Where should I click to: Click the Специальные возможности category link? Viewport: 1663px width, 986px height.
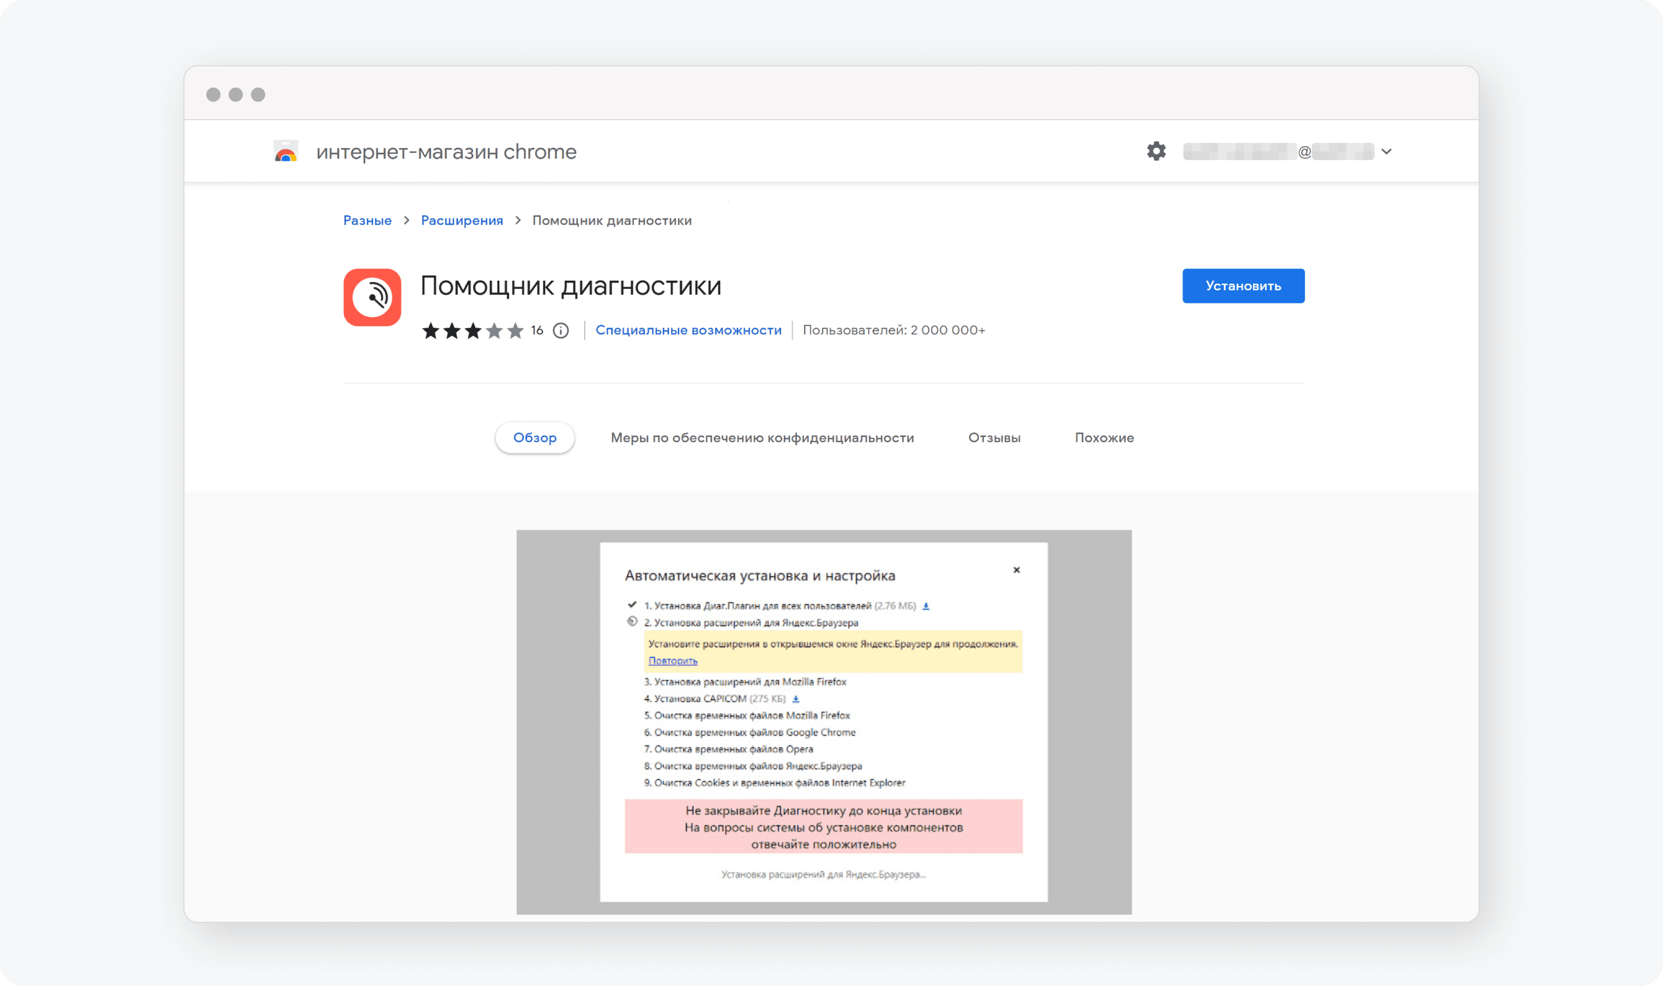click(x=688, y=330)
